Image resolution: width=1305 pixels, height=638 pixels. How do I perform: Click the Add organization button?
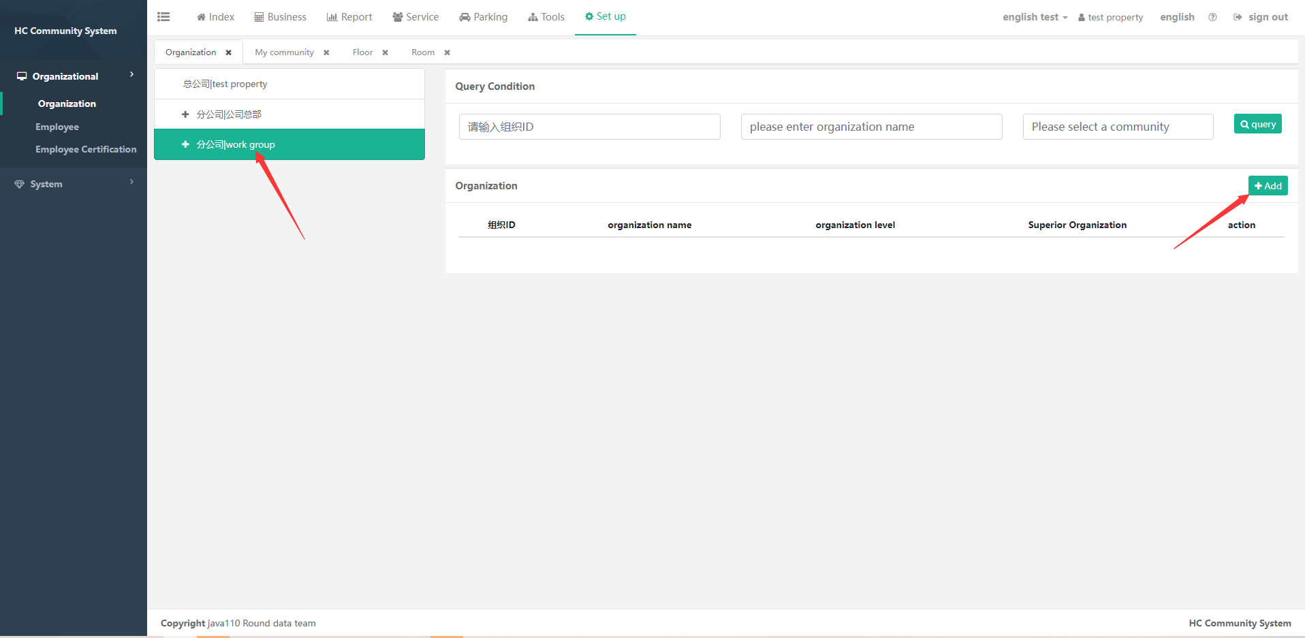coord(1268,186)
